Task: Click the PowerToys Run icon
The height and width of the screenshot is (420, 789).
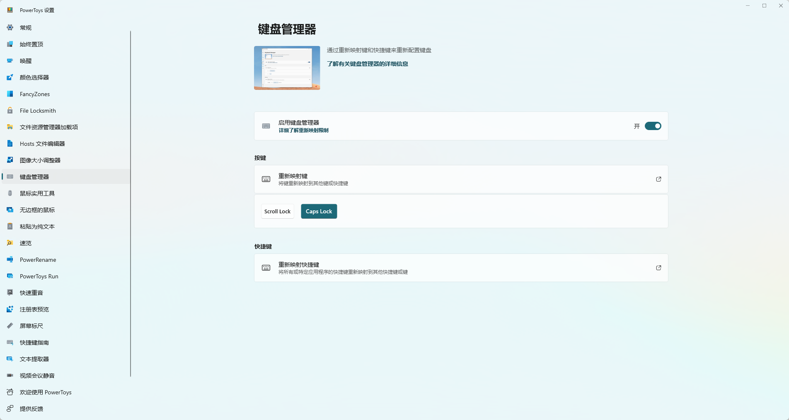Action: tap(10, 276)
